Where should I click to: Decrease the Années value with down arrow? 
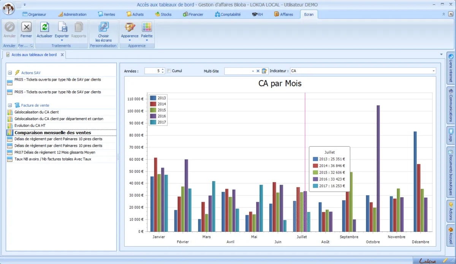[x=163, y=73]
